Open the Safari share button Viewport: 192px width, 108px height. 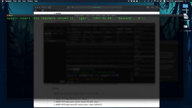pyautogui.click(x=152, y=7)
